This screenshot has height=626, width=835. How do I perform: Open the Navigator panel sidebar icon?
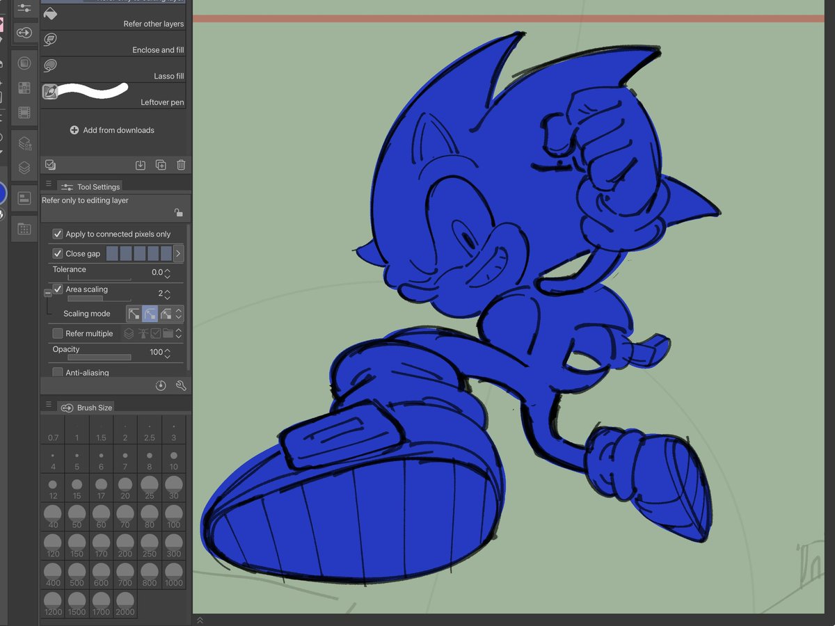point(24,199)
